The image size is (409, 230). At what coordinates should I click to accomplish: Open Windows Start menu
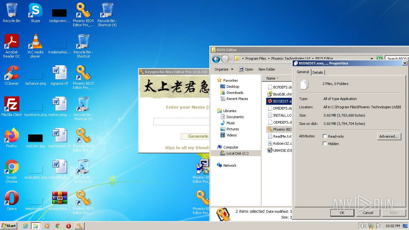(x=9, y=226)
